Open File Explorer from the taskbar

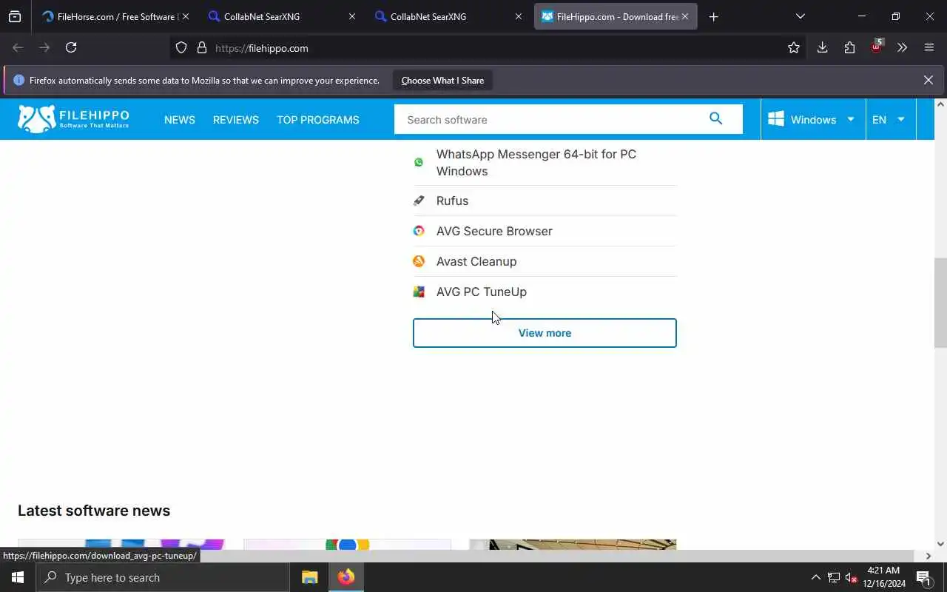coord(309,577)
